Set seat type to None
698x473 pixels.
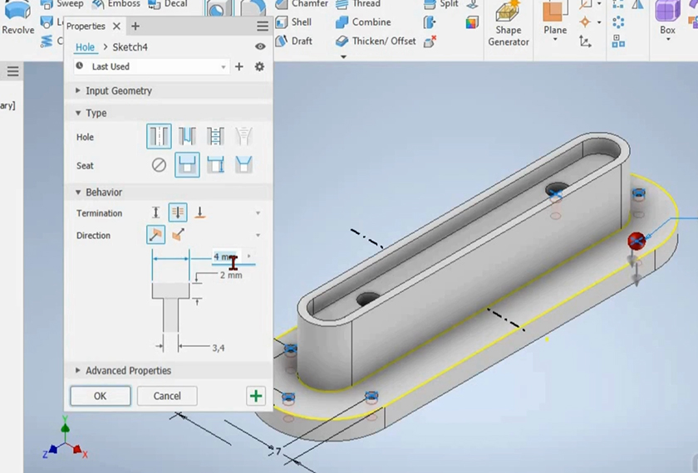tap(159, 165)
